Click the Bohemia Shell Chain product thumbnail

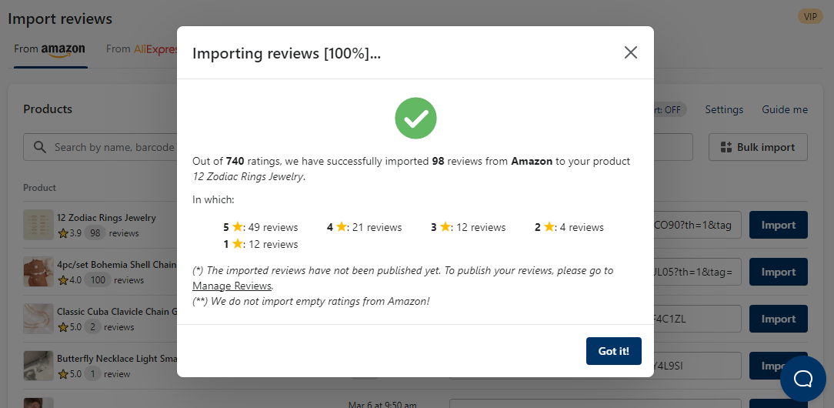pyautogui.click(x=38, y=272)
